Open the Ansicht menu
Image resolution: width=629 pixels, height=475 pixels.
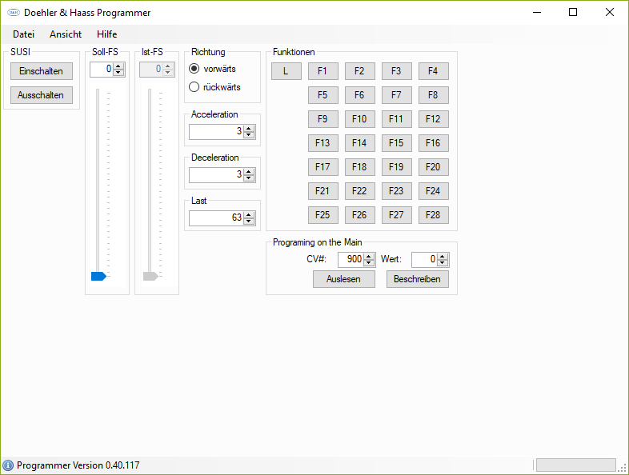point(66,34)
